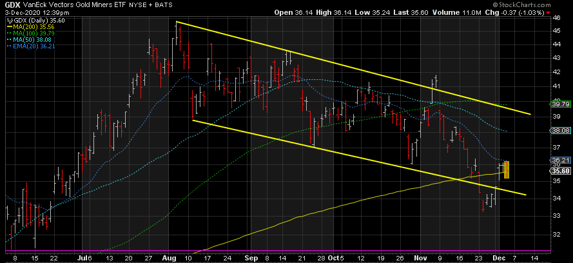This screenshot has width=573, height=263.
Task: Click the NYSE + BATS exchange label
Action: (x=151, y=5)
